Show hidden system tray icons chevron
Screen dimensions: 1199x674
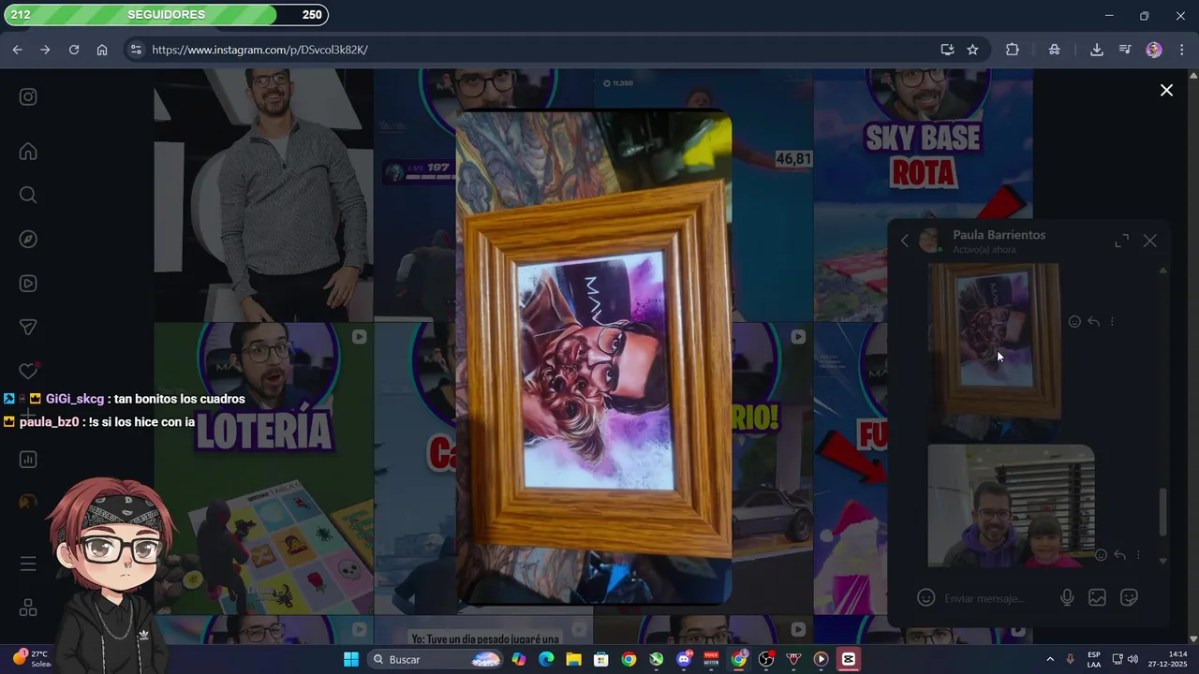pyautogui.click(x=1050, y=659)
